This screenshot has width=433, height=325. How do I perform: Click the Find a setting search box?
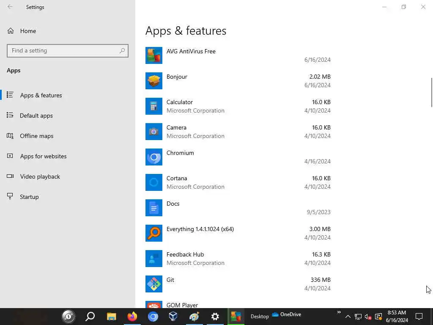68,51
